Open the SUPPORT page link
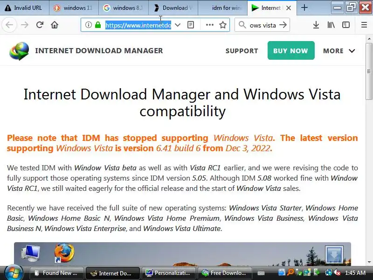The image size is (373, 280). tap(242, 51)
